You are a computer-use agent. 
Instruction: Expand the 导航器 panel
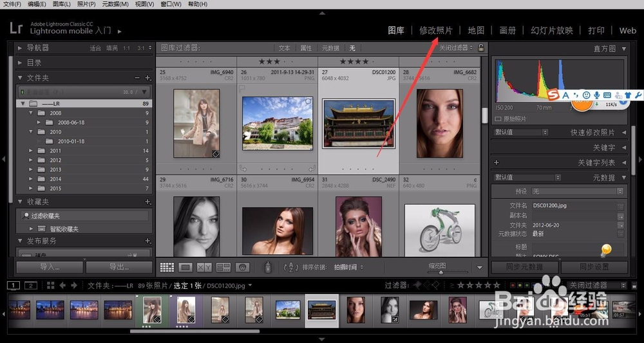[x=20, y=48]
